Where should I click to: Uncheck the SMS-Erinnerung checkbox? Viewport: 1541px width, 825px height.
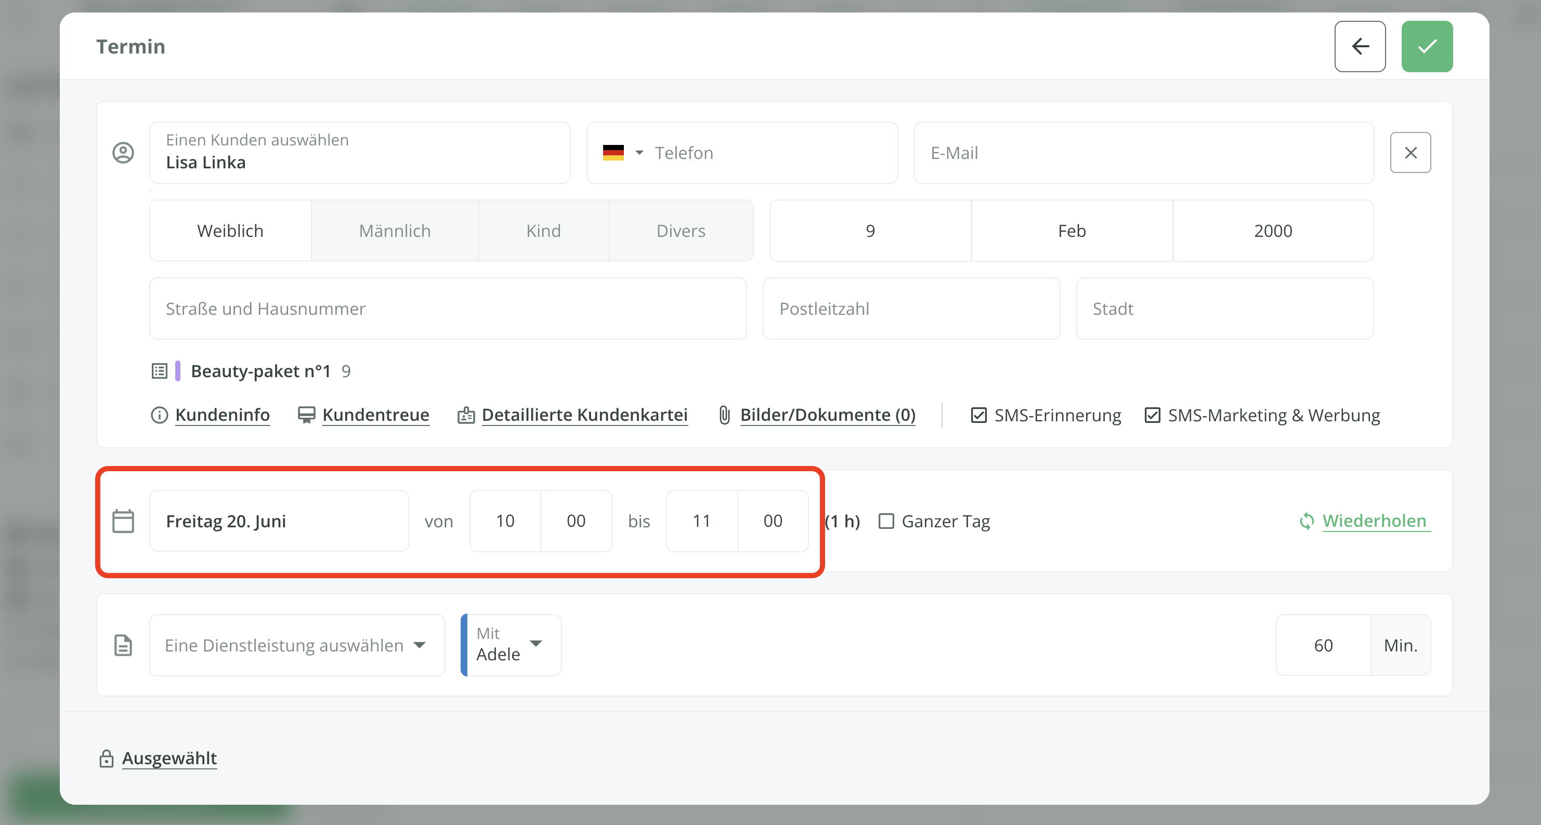tap(978, 415)
